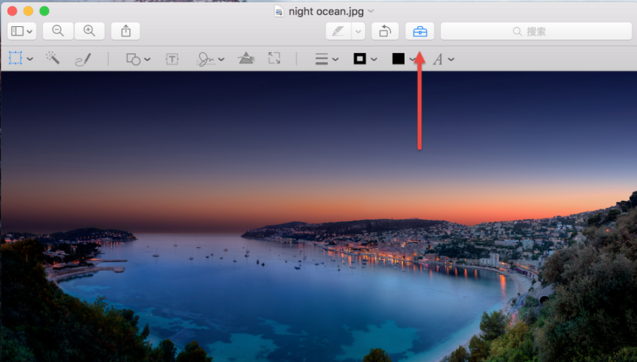Click the zoom in magnifier
The width and height of the screenshot is (637, 362).
(89, 31)
